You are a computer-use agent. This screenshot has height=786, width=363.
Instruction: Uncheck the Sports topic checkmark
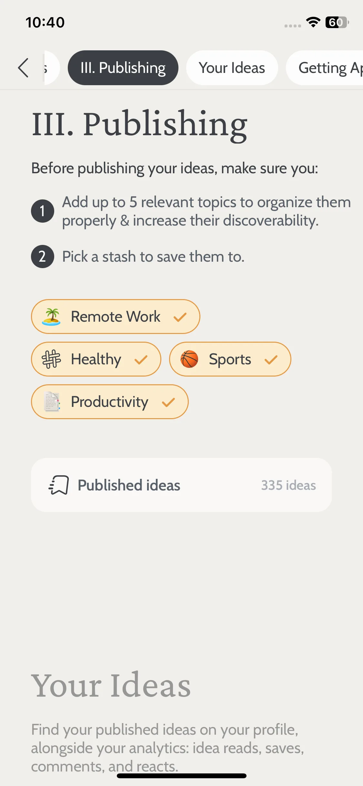pos(271,359)
